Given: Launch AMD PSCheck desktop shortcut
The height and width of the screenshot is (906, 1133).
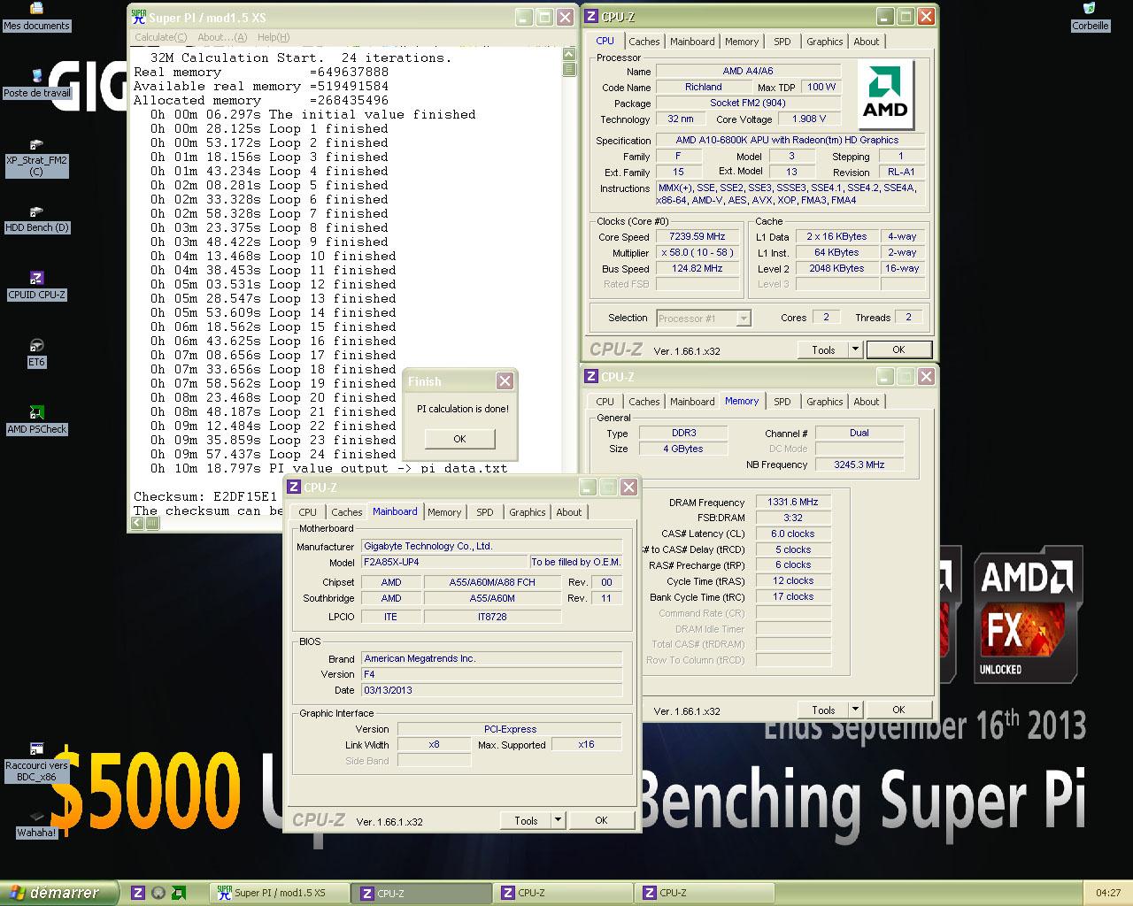Looking at the screenshot, I should tap(36, 420).
